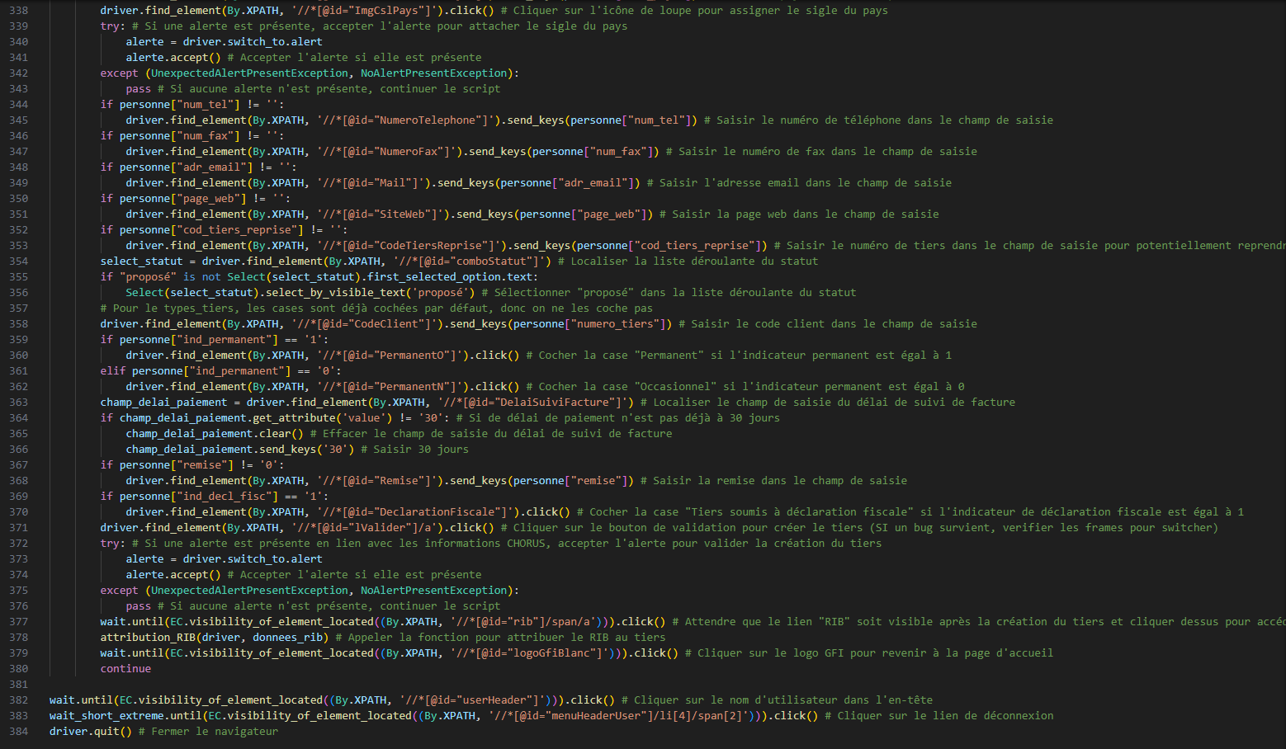This screenshot has height=749, width=1286.
Task: Click line number 384 in the gutter
Action: pos(18,732)
